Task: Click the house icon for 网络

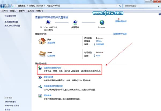Action: point(42,41)
